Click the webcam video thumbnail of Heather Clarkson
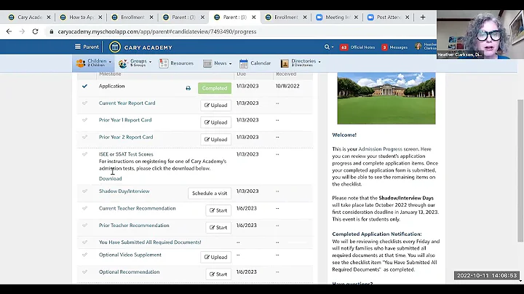The image size is (524, 294). 480,34
